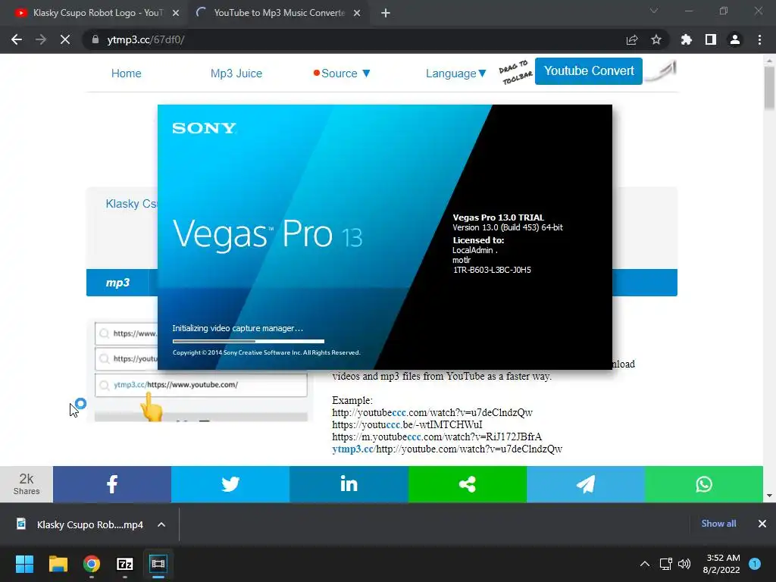Image resolution: width=776 pixels, height=582 pixels.
Task: Click the Vegas Pro taskbar icon
Action: point(158,564)
